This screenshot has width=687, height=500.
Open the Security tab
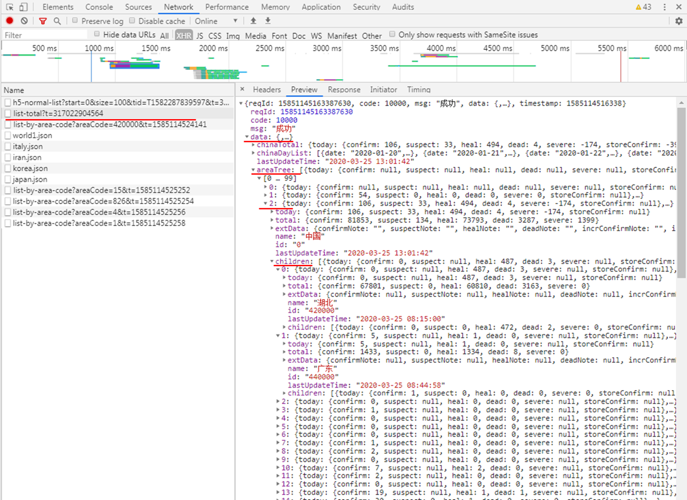point(366,7)
